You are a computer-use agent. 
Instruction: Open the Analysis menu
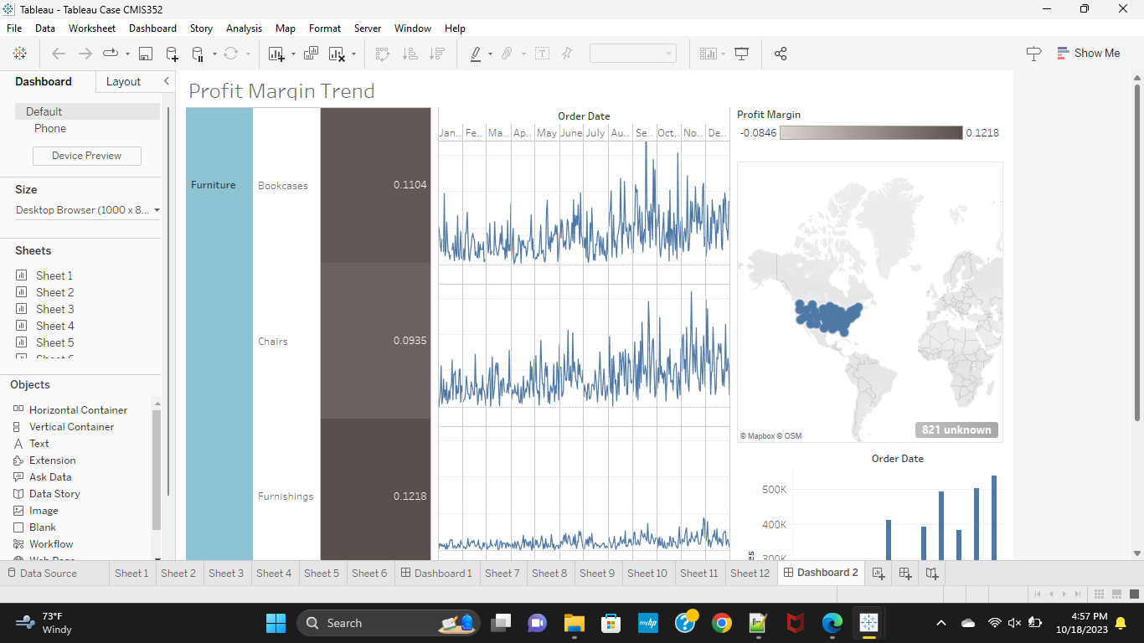[244, 28]
